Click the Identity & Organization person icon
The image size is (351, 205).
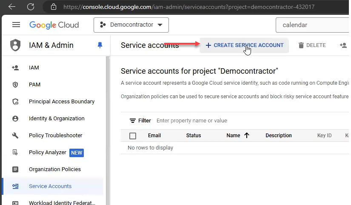15,119
